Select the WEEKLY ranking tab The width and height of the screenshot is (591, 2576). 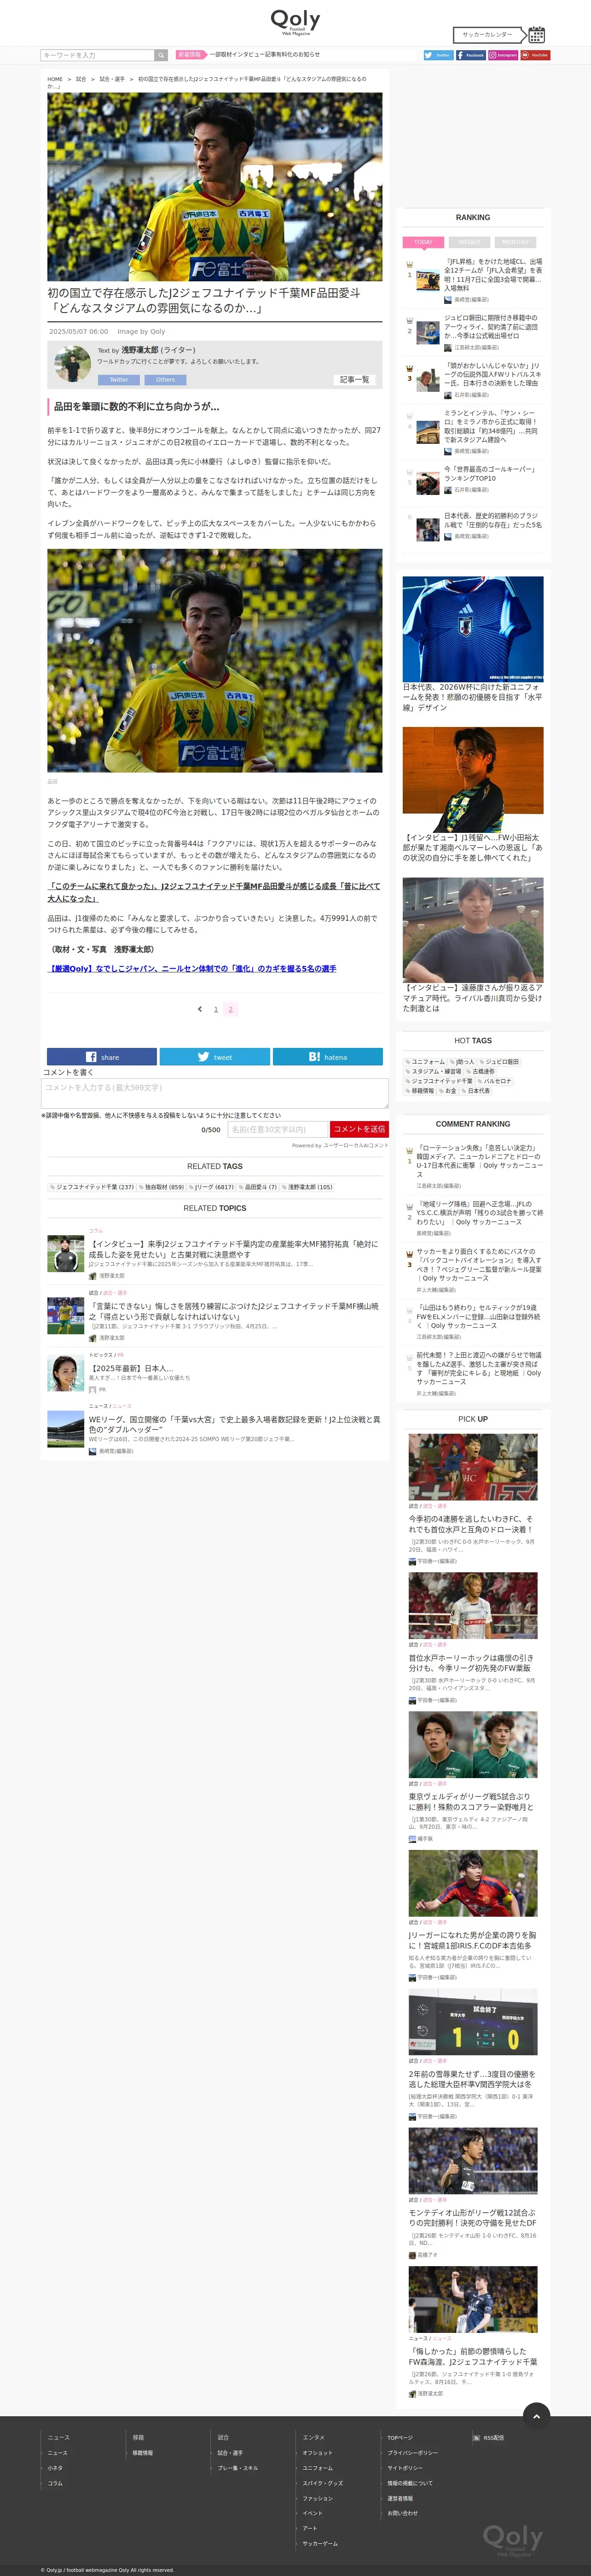click(469, 242)
